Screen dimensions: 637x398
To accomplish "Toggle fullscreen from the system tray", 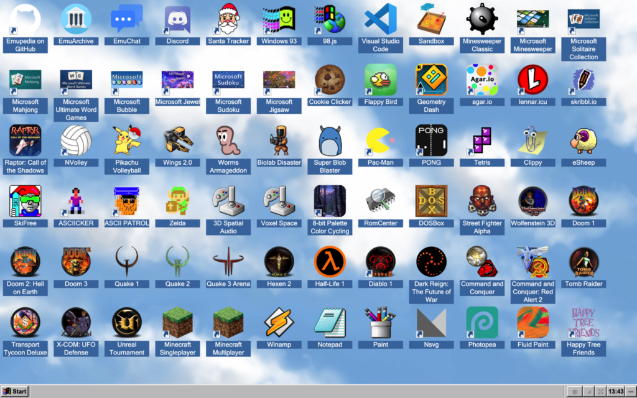I will (x=600, y=391).
